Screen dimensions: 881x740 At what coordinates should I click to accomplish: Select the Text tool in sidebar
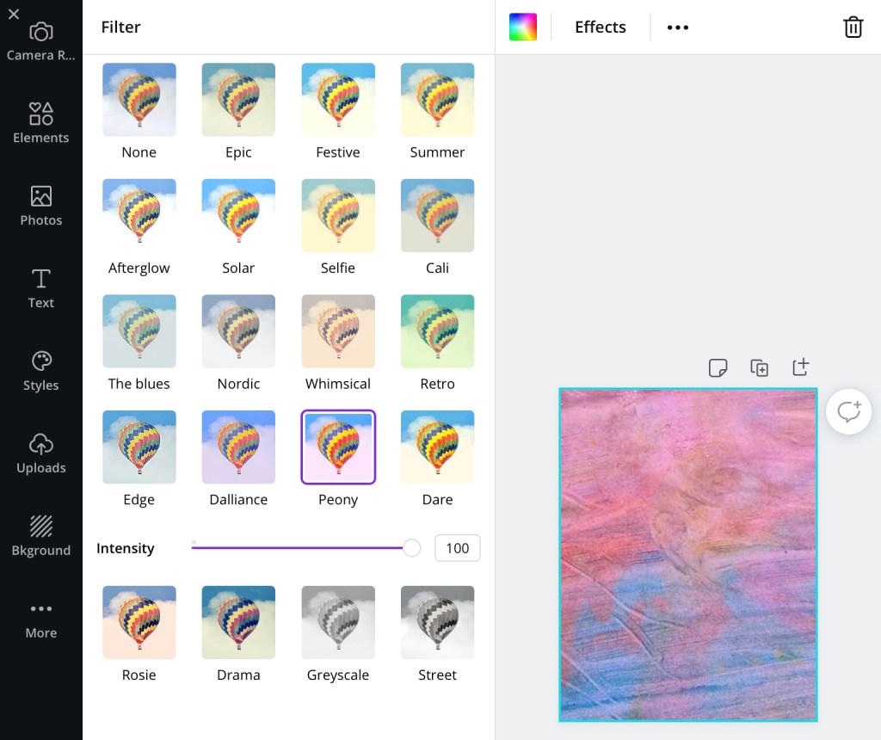click(40, 288)
